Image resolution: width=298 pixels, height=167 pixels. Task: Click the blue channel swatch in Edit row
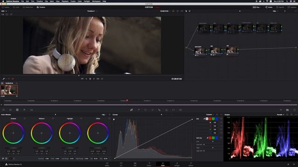216,119
